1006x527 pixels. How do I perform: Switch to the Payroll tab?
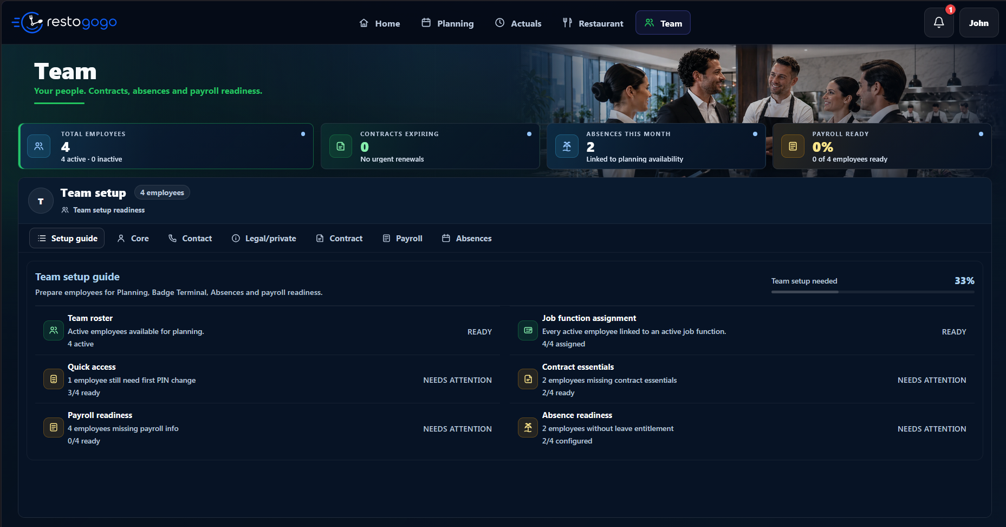point(403,238)
